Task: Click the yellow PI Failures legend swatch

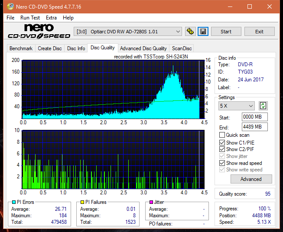Action: (x=82, y=202)
